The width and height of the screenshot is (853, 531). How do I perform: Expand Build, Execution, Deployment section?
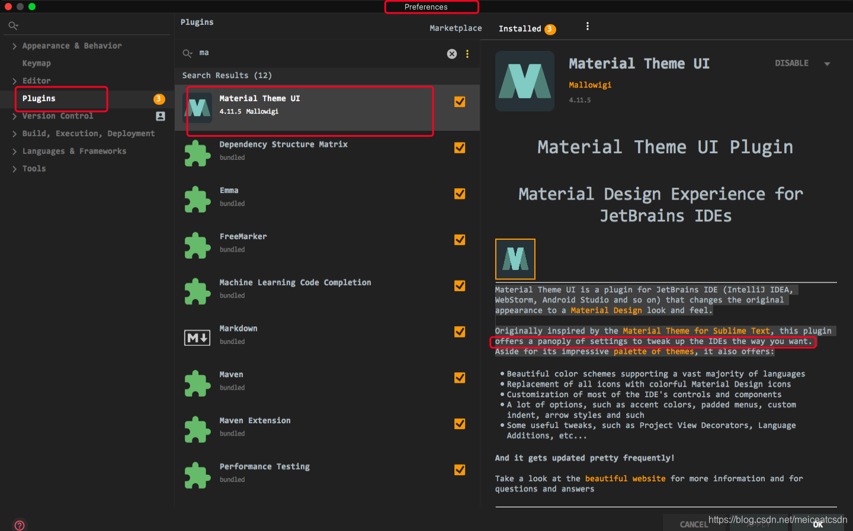point(14,134)
